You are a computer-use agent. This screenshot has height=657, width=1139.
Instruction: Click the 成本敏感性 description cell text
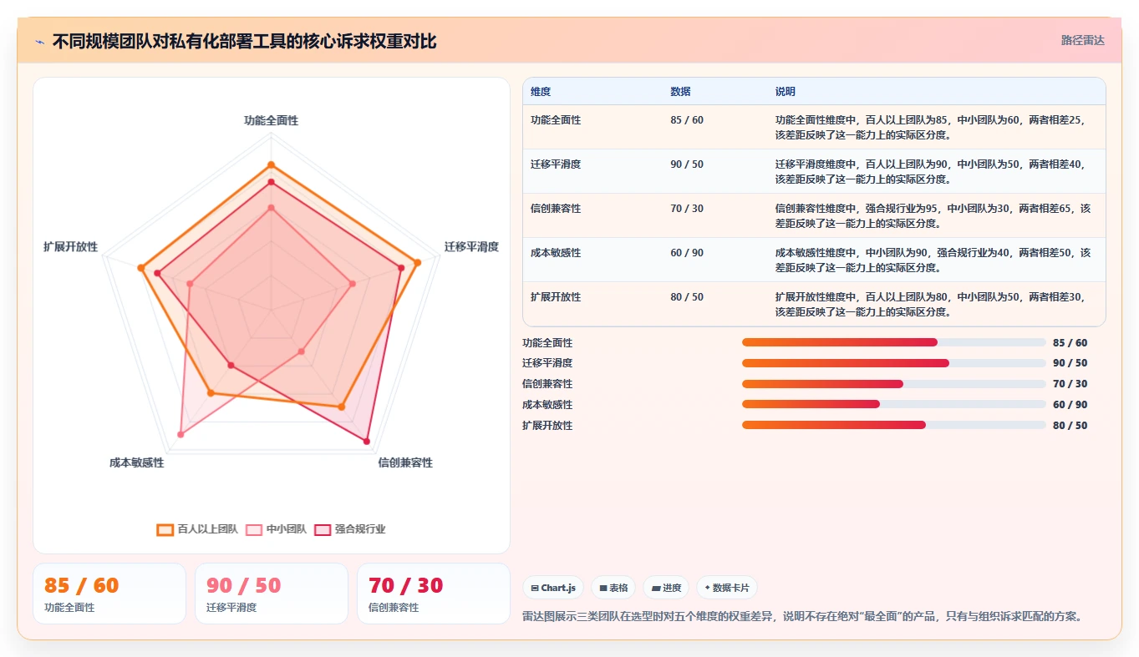tap(933, 260)
